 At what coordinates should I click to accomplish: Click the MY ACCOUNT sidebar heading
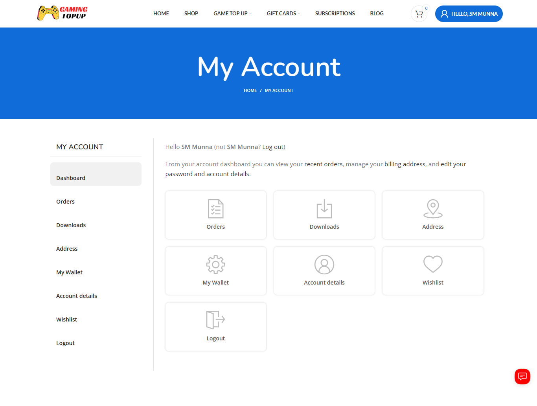pos(79,147)
